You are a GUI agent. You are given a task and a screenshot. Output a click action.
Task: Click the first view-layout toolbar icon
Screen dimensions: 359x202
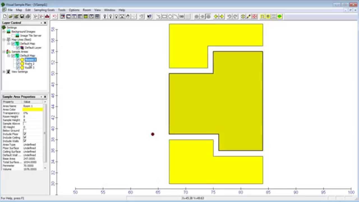click(x=63, y=17)
